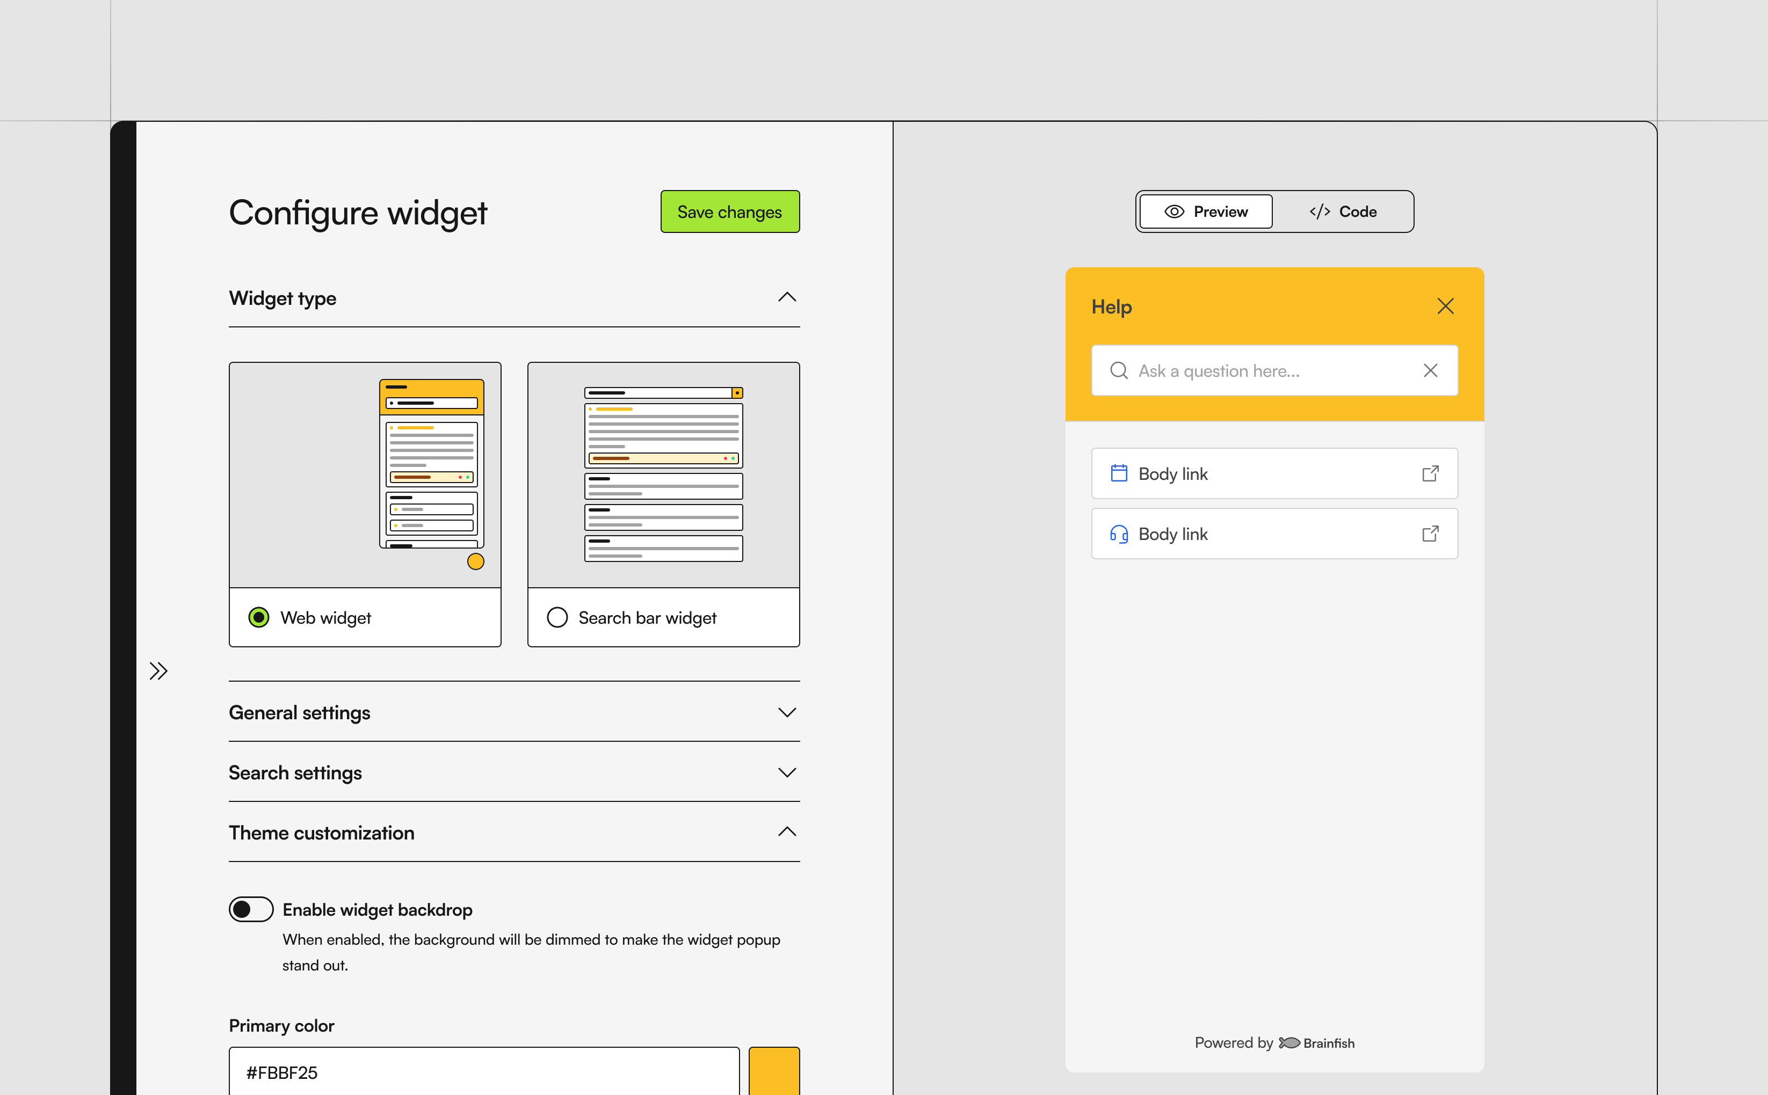Click external link icon on second Body link
Viewport: 1768px width, 1095px height.
(1430, 534)
